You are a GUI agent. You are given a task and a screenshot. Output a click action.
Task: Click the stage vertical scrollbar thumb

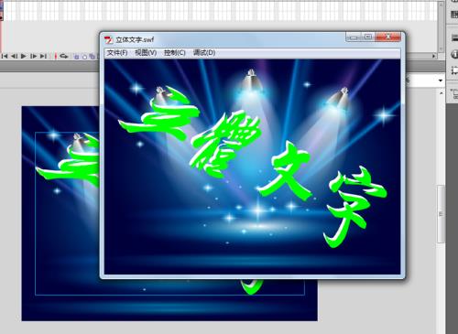pos(441,213)
